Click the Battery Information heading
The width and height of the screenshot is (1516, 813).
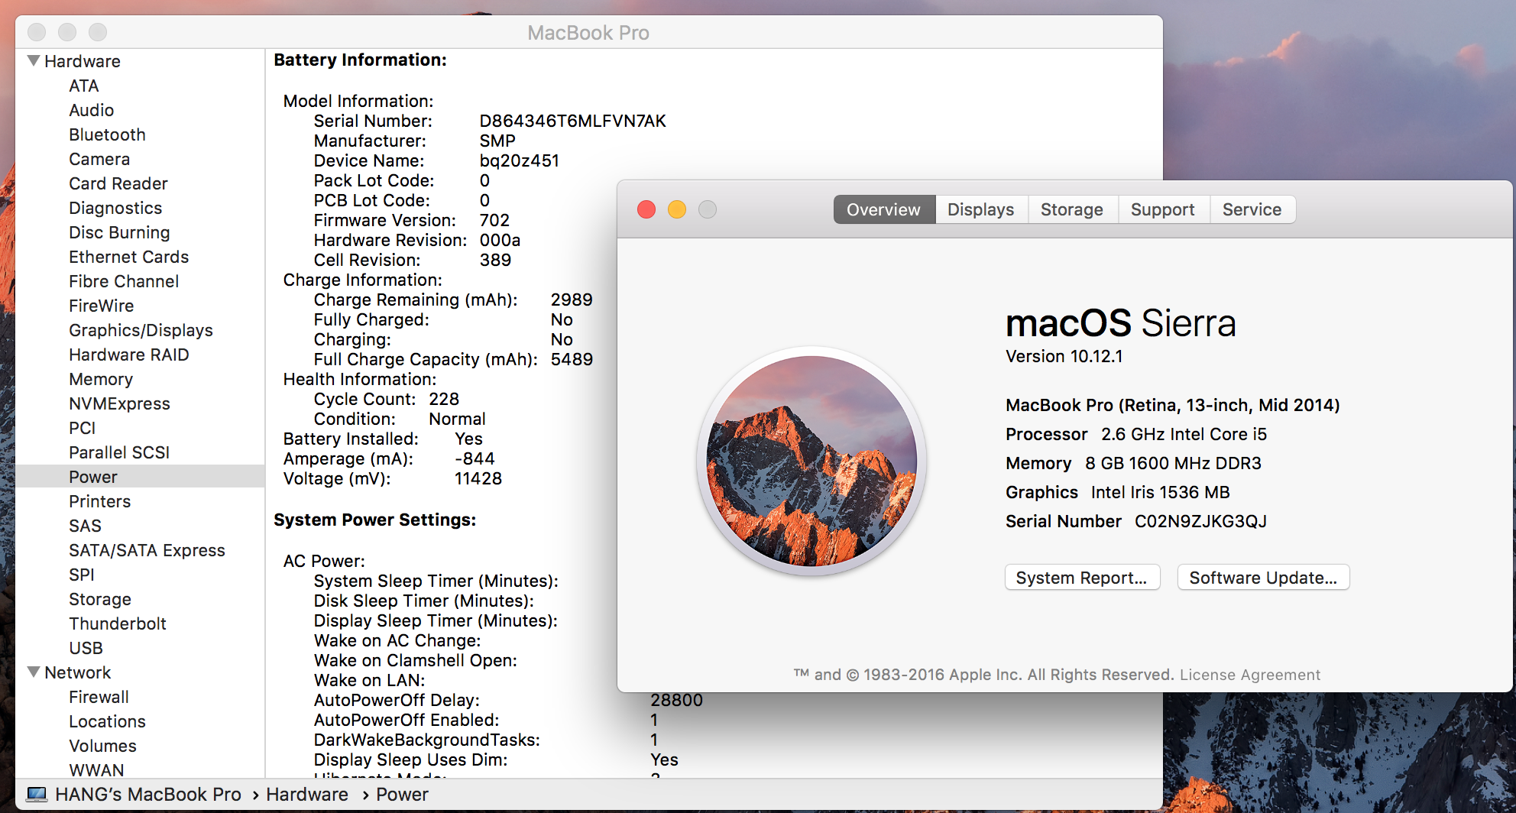[x=360, y=60]
